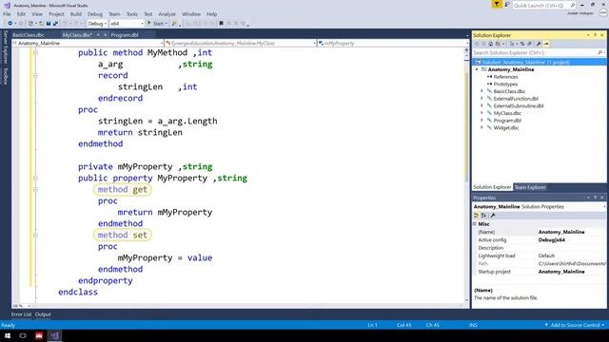The image size is (609, 342).
Task: Click the find-in-files icon next to Start
Action: tap(174, 24)
